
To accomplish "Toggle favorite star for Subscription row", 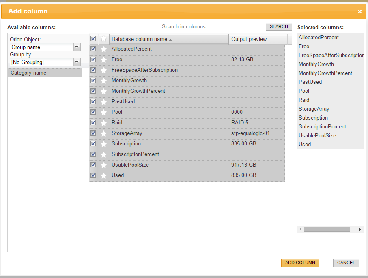I will [x=103, y=144].
